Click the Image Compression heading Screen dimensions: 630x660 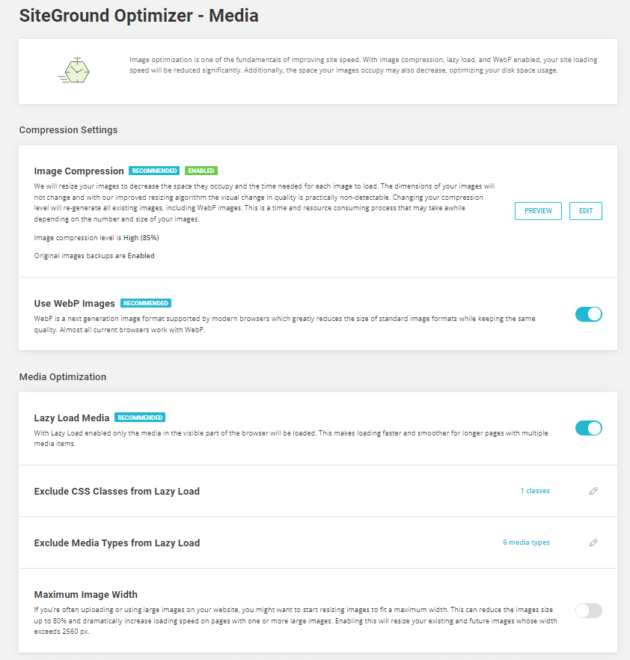coord(79,171)
